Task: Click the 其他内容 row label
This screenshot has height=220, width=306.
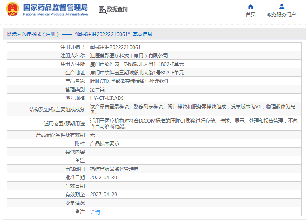Action: 75,152
